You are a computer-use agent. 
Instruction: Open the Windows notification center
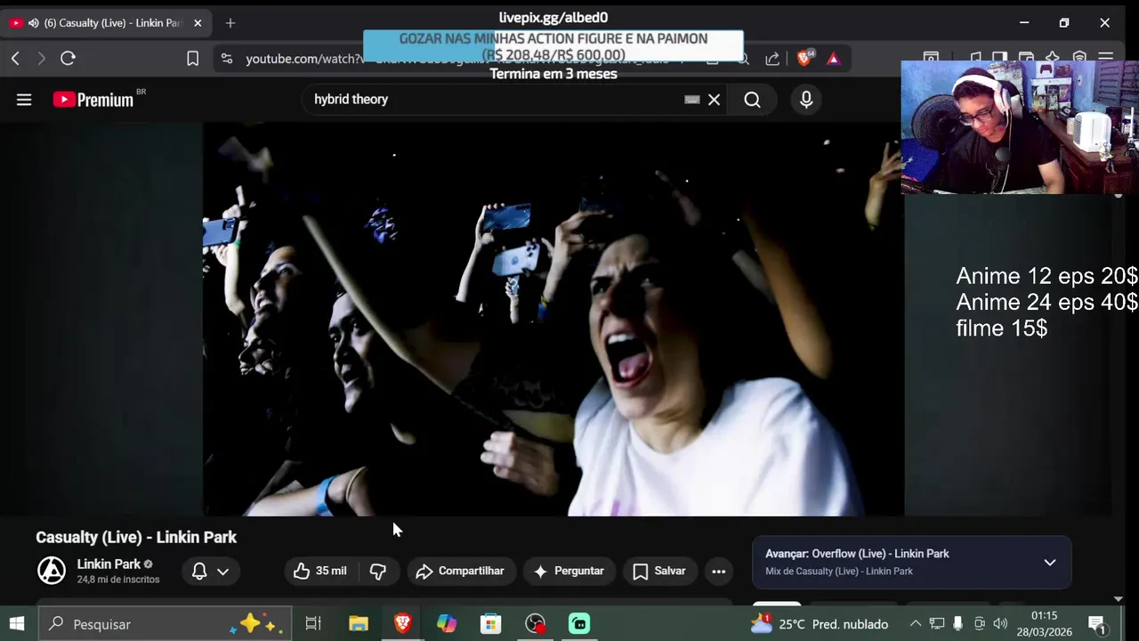click(1097, 624)
